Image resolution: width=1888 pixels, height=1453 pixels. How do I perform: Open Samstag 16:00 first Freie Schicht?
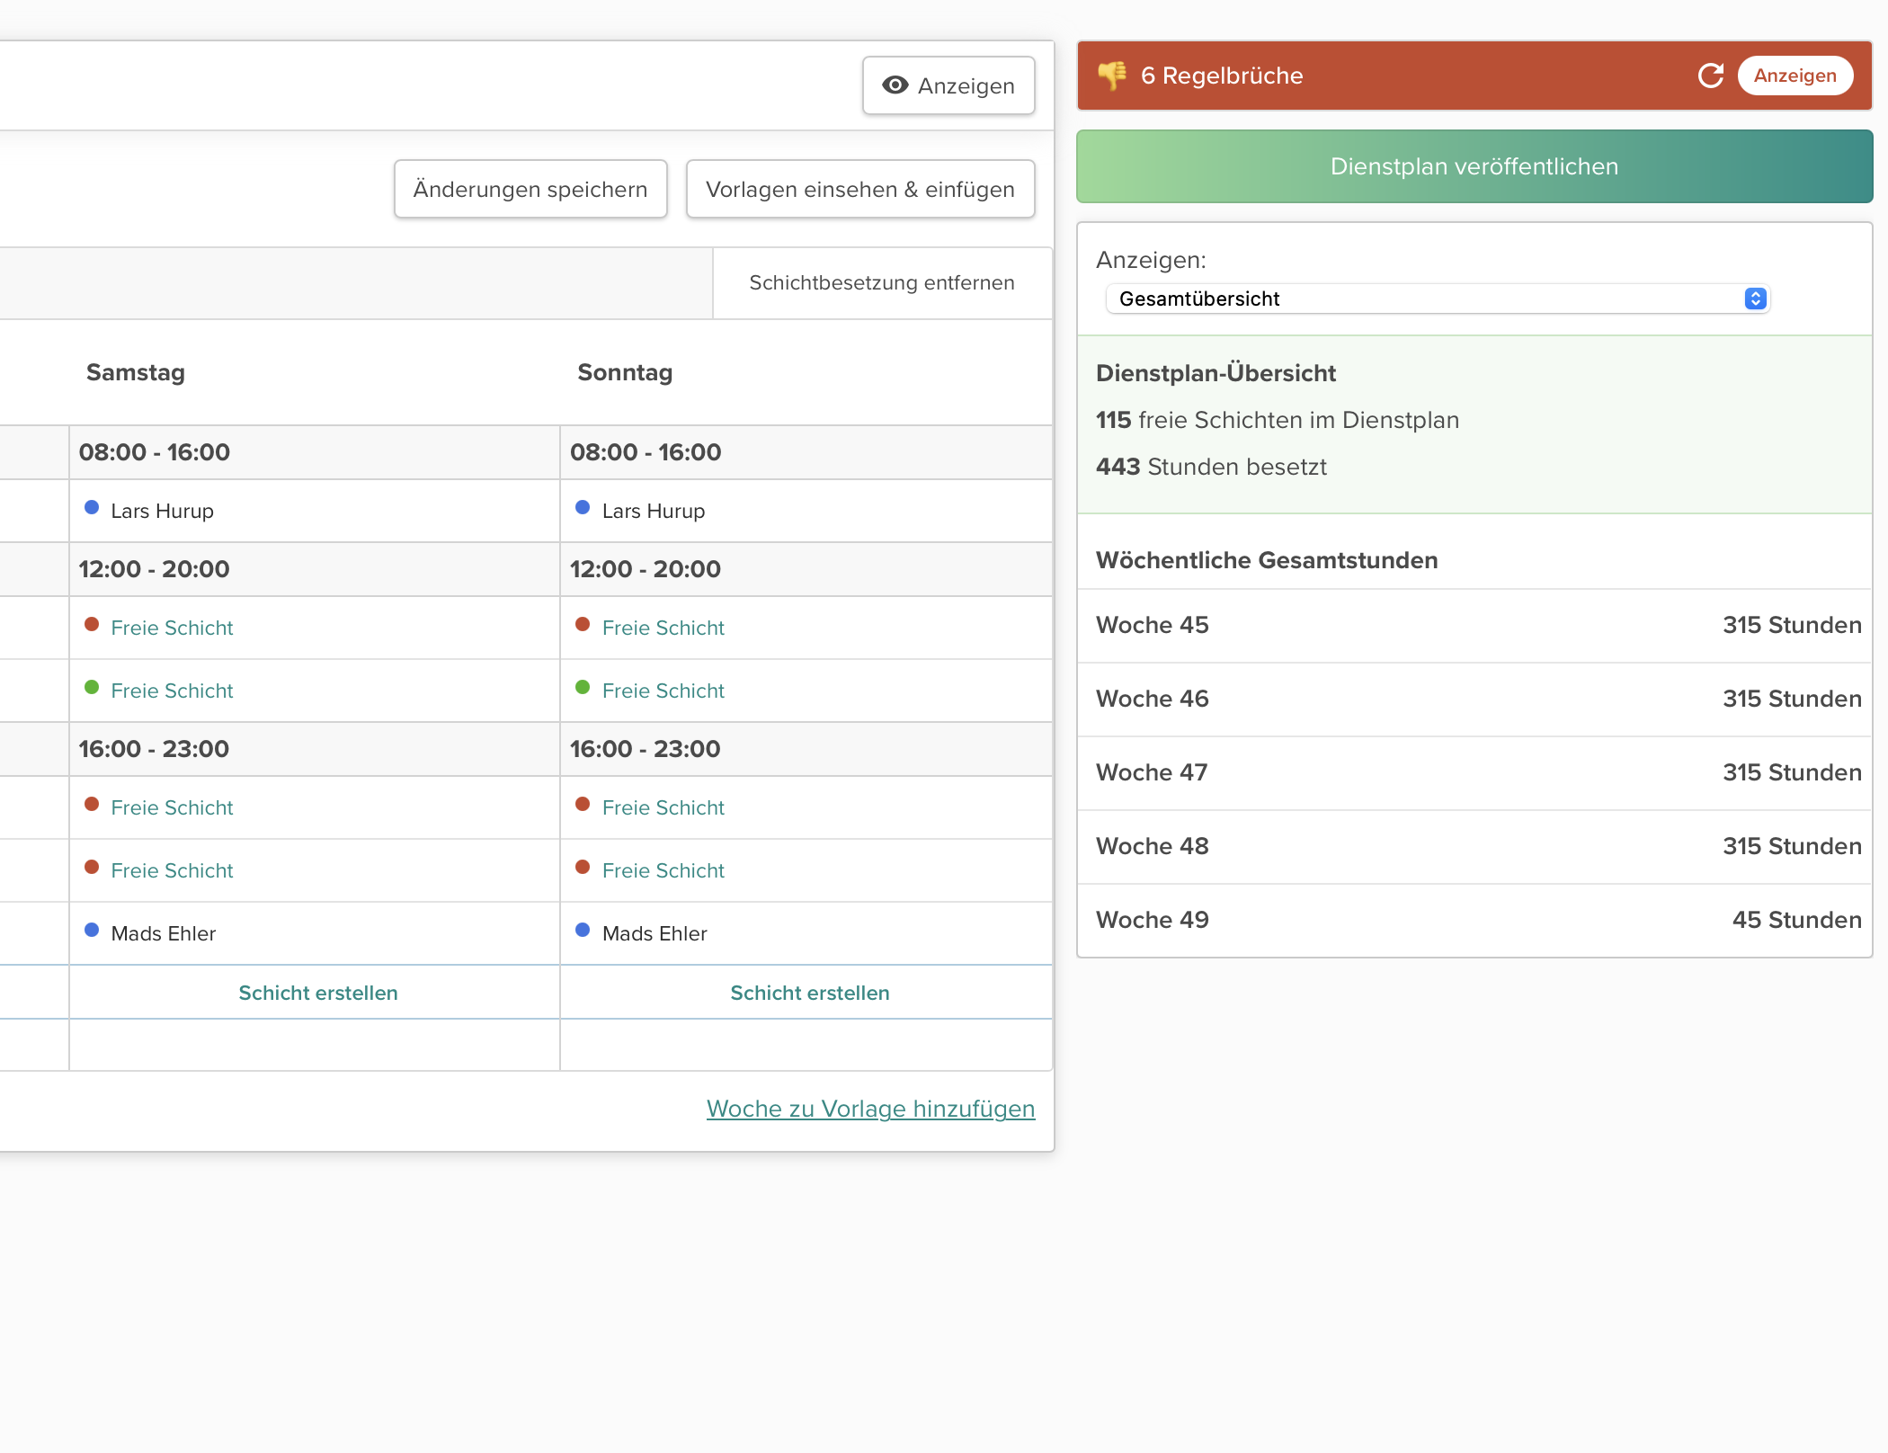point(172,807)
